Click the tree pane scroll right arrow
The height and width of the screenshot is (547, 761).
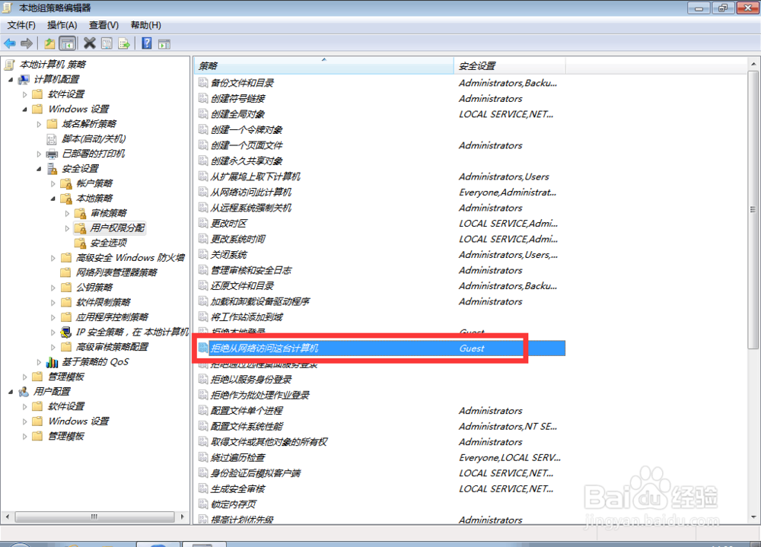point(183,517)
